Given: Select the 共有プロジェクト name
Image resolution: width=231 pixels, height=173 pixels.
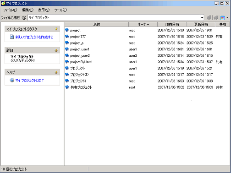Looking at the screenshot, I should coord(81,87).
